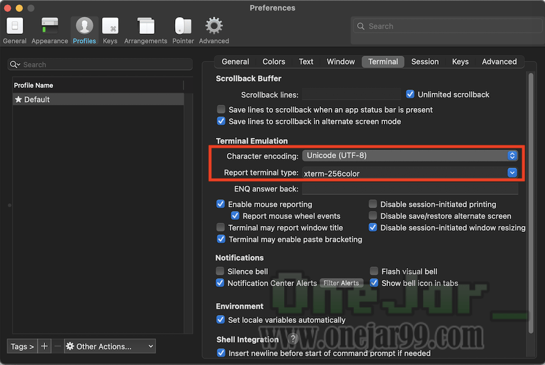Toggle Set locale variables automatically
Screen dimensions: 545x365
(x=221, y=319)
